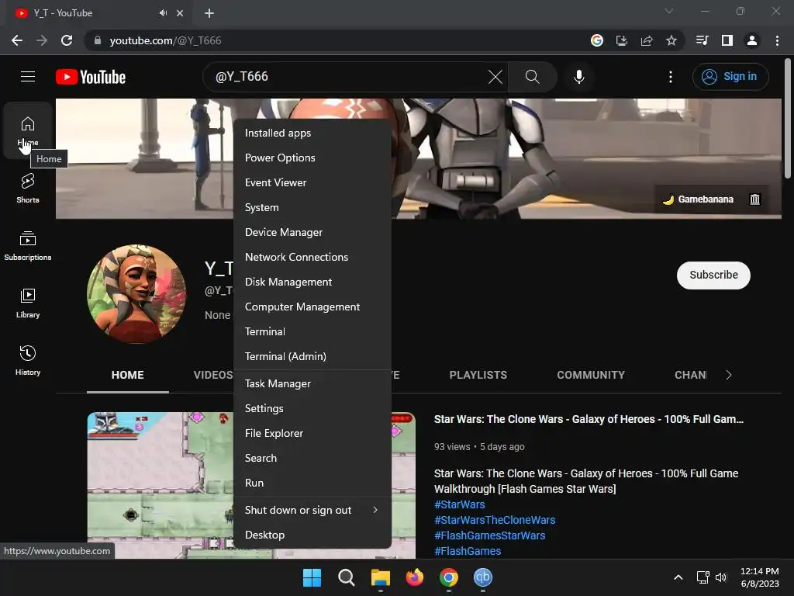Viewport: 794px width, 596px height.
Task: Open Disk Management
Action: coord(312,282)
